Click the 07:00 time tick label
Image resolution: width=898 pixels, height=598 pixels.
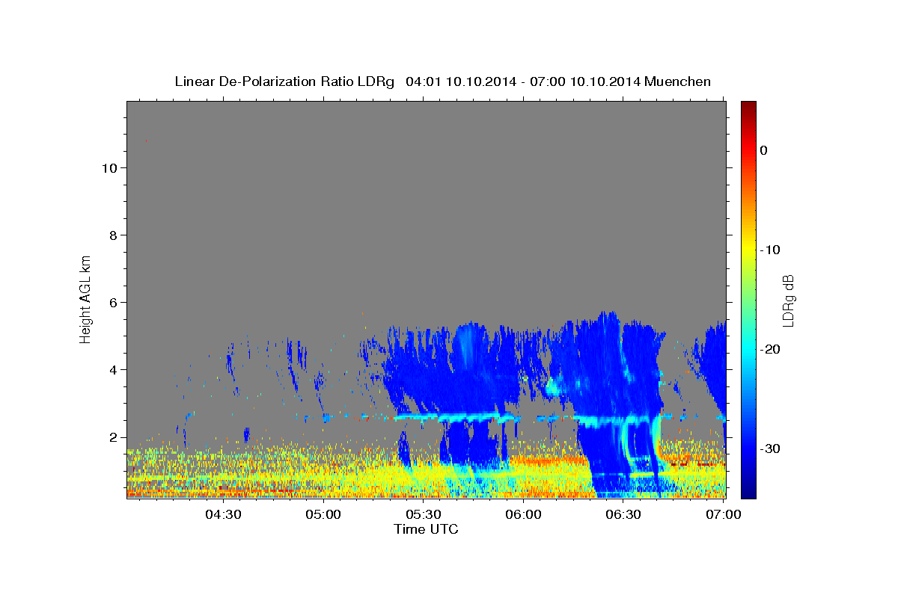point(724,514)
